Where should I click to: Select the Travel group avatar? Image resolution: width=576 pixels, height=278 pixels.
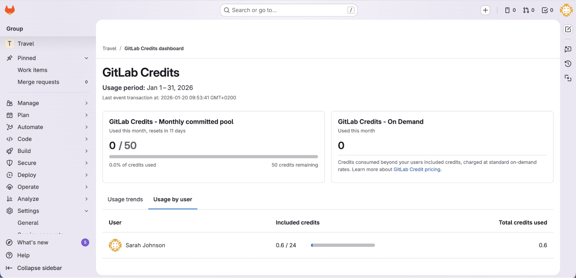click(x=10, y=43)
